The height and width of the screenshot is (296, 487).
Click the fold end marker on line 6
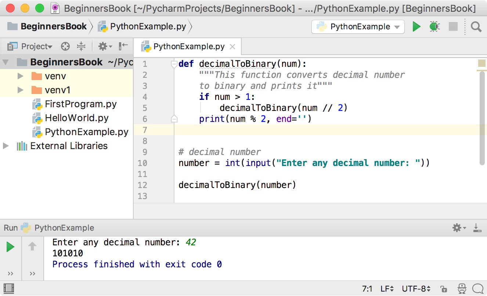pyautogui.click(x=174, y=119)
